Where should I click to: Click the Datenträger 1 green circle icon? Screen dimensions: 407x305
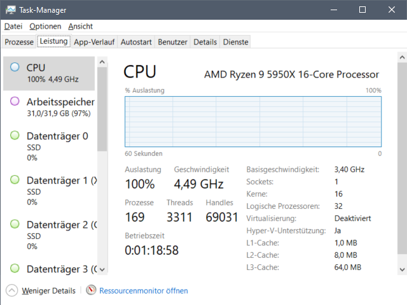click(15, 180)
